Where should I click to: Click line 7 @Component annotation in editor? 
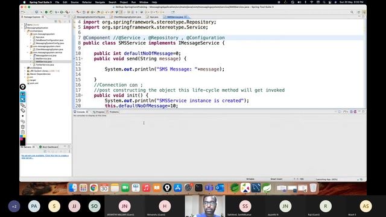(x=96, y=37)
